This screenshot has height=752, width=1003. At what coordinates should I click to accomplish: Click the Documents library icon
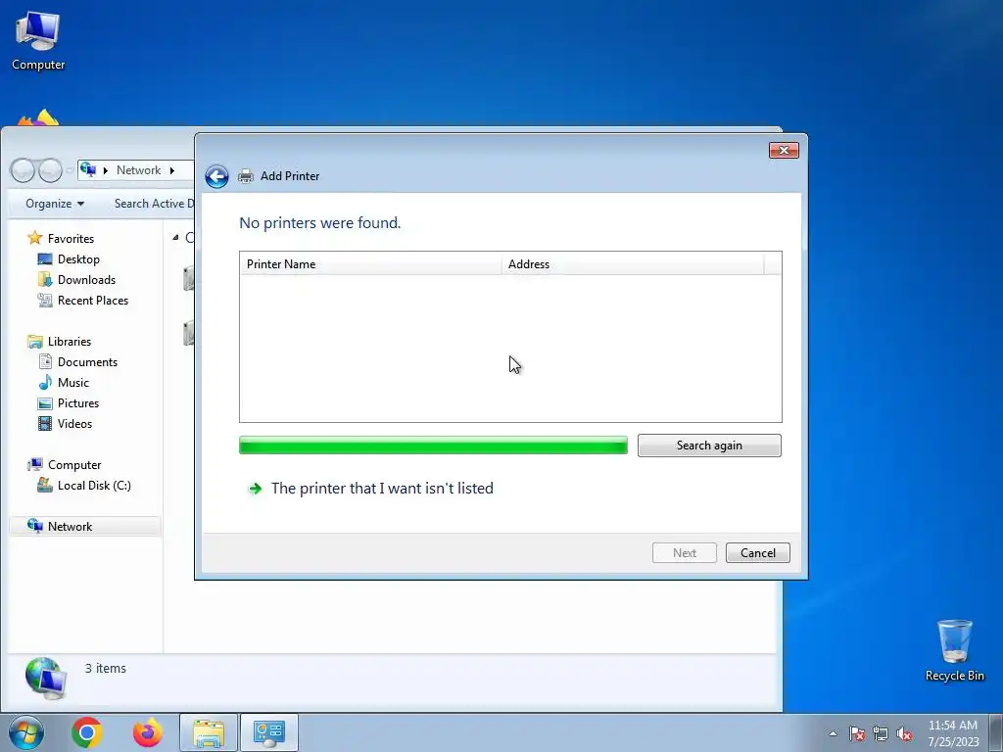tap(45, 362)
